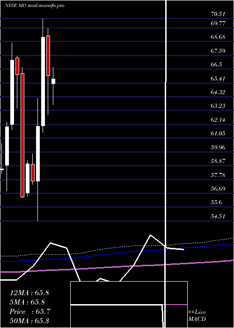Click the 63.23 price axis label
Viewport: 234px width, 328px height.
(x=218, y=106)
